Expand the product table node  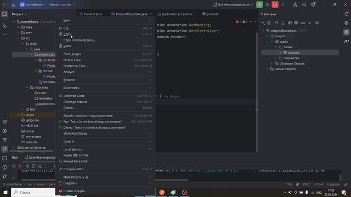tap(280, 53)
